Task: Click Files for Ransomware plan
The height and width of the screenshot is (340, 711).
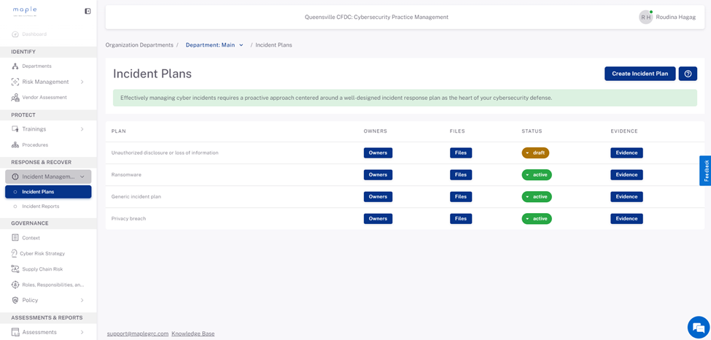Action: click(x=461, y=175)
